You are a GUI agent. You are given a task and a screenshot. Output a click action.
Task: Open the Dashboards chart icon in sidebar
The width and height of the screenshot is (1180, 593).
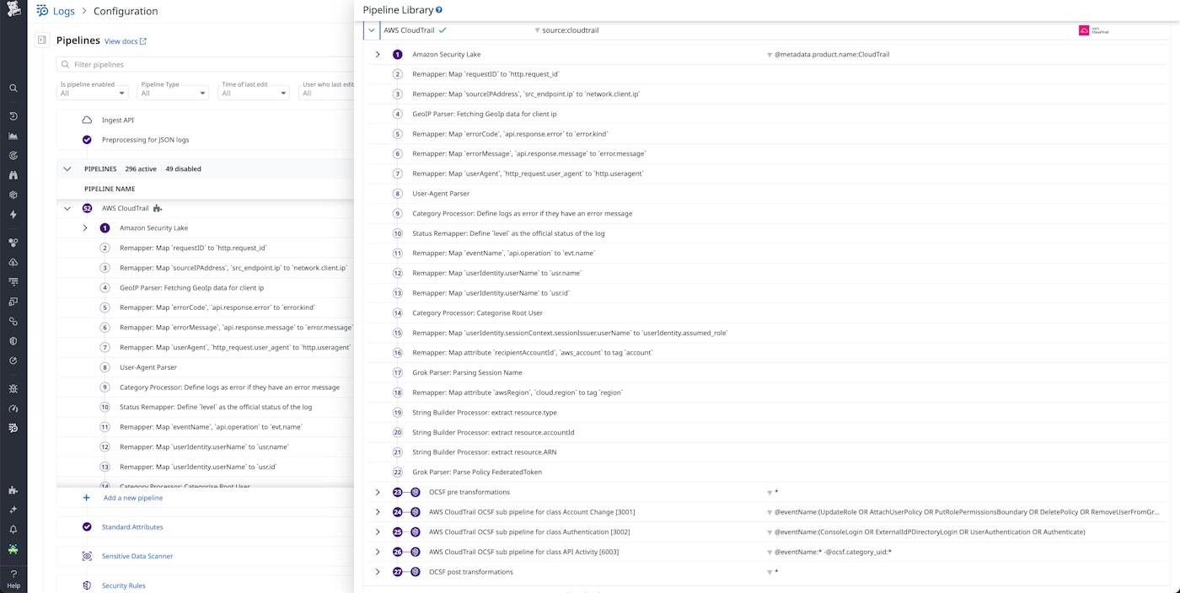(x=13, y=136)
